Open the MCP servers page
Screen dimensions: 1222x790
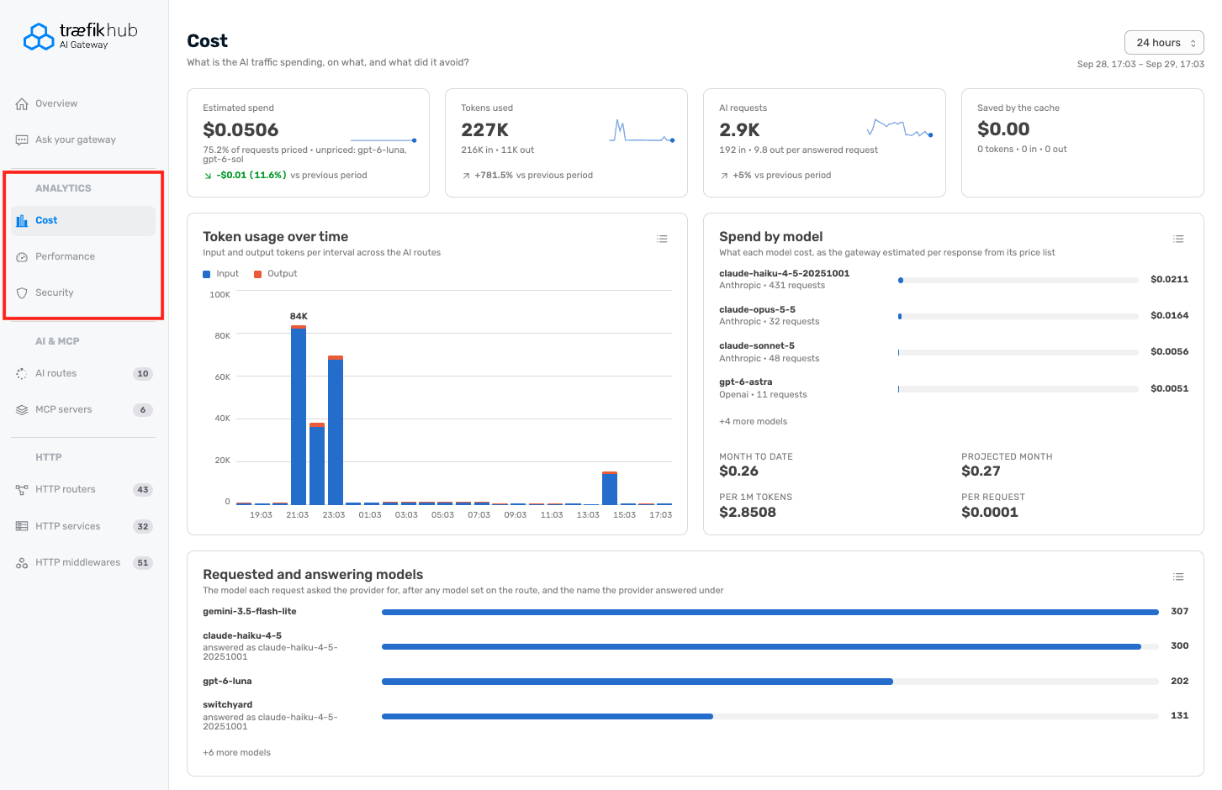click(x=83, y=410)
